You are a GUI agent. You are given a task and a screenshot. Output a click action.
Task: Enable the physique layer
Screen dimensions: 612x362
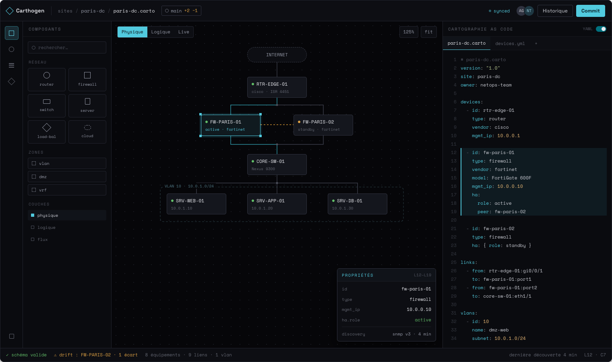point(67,215)
